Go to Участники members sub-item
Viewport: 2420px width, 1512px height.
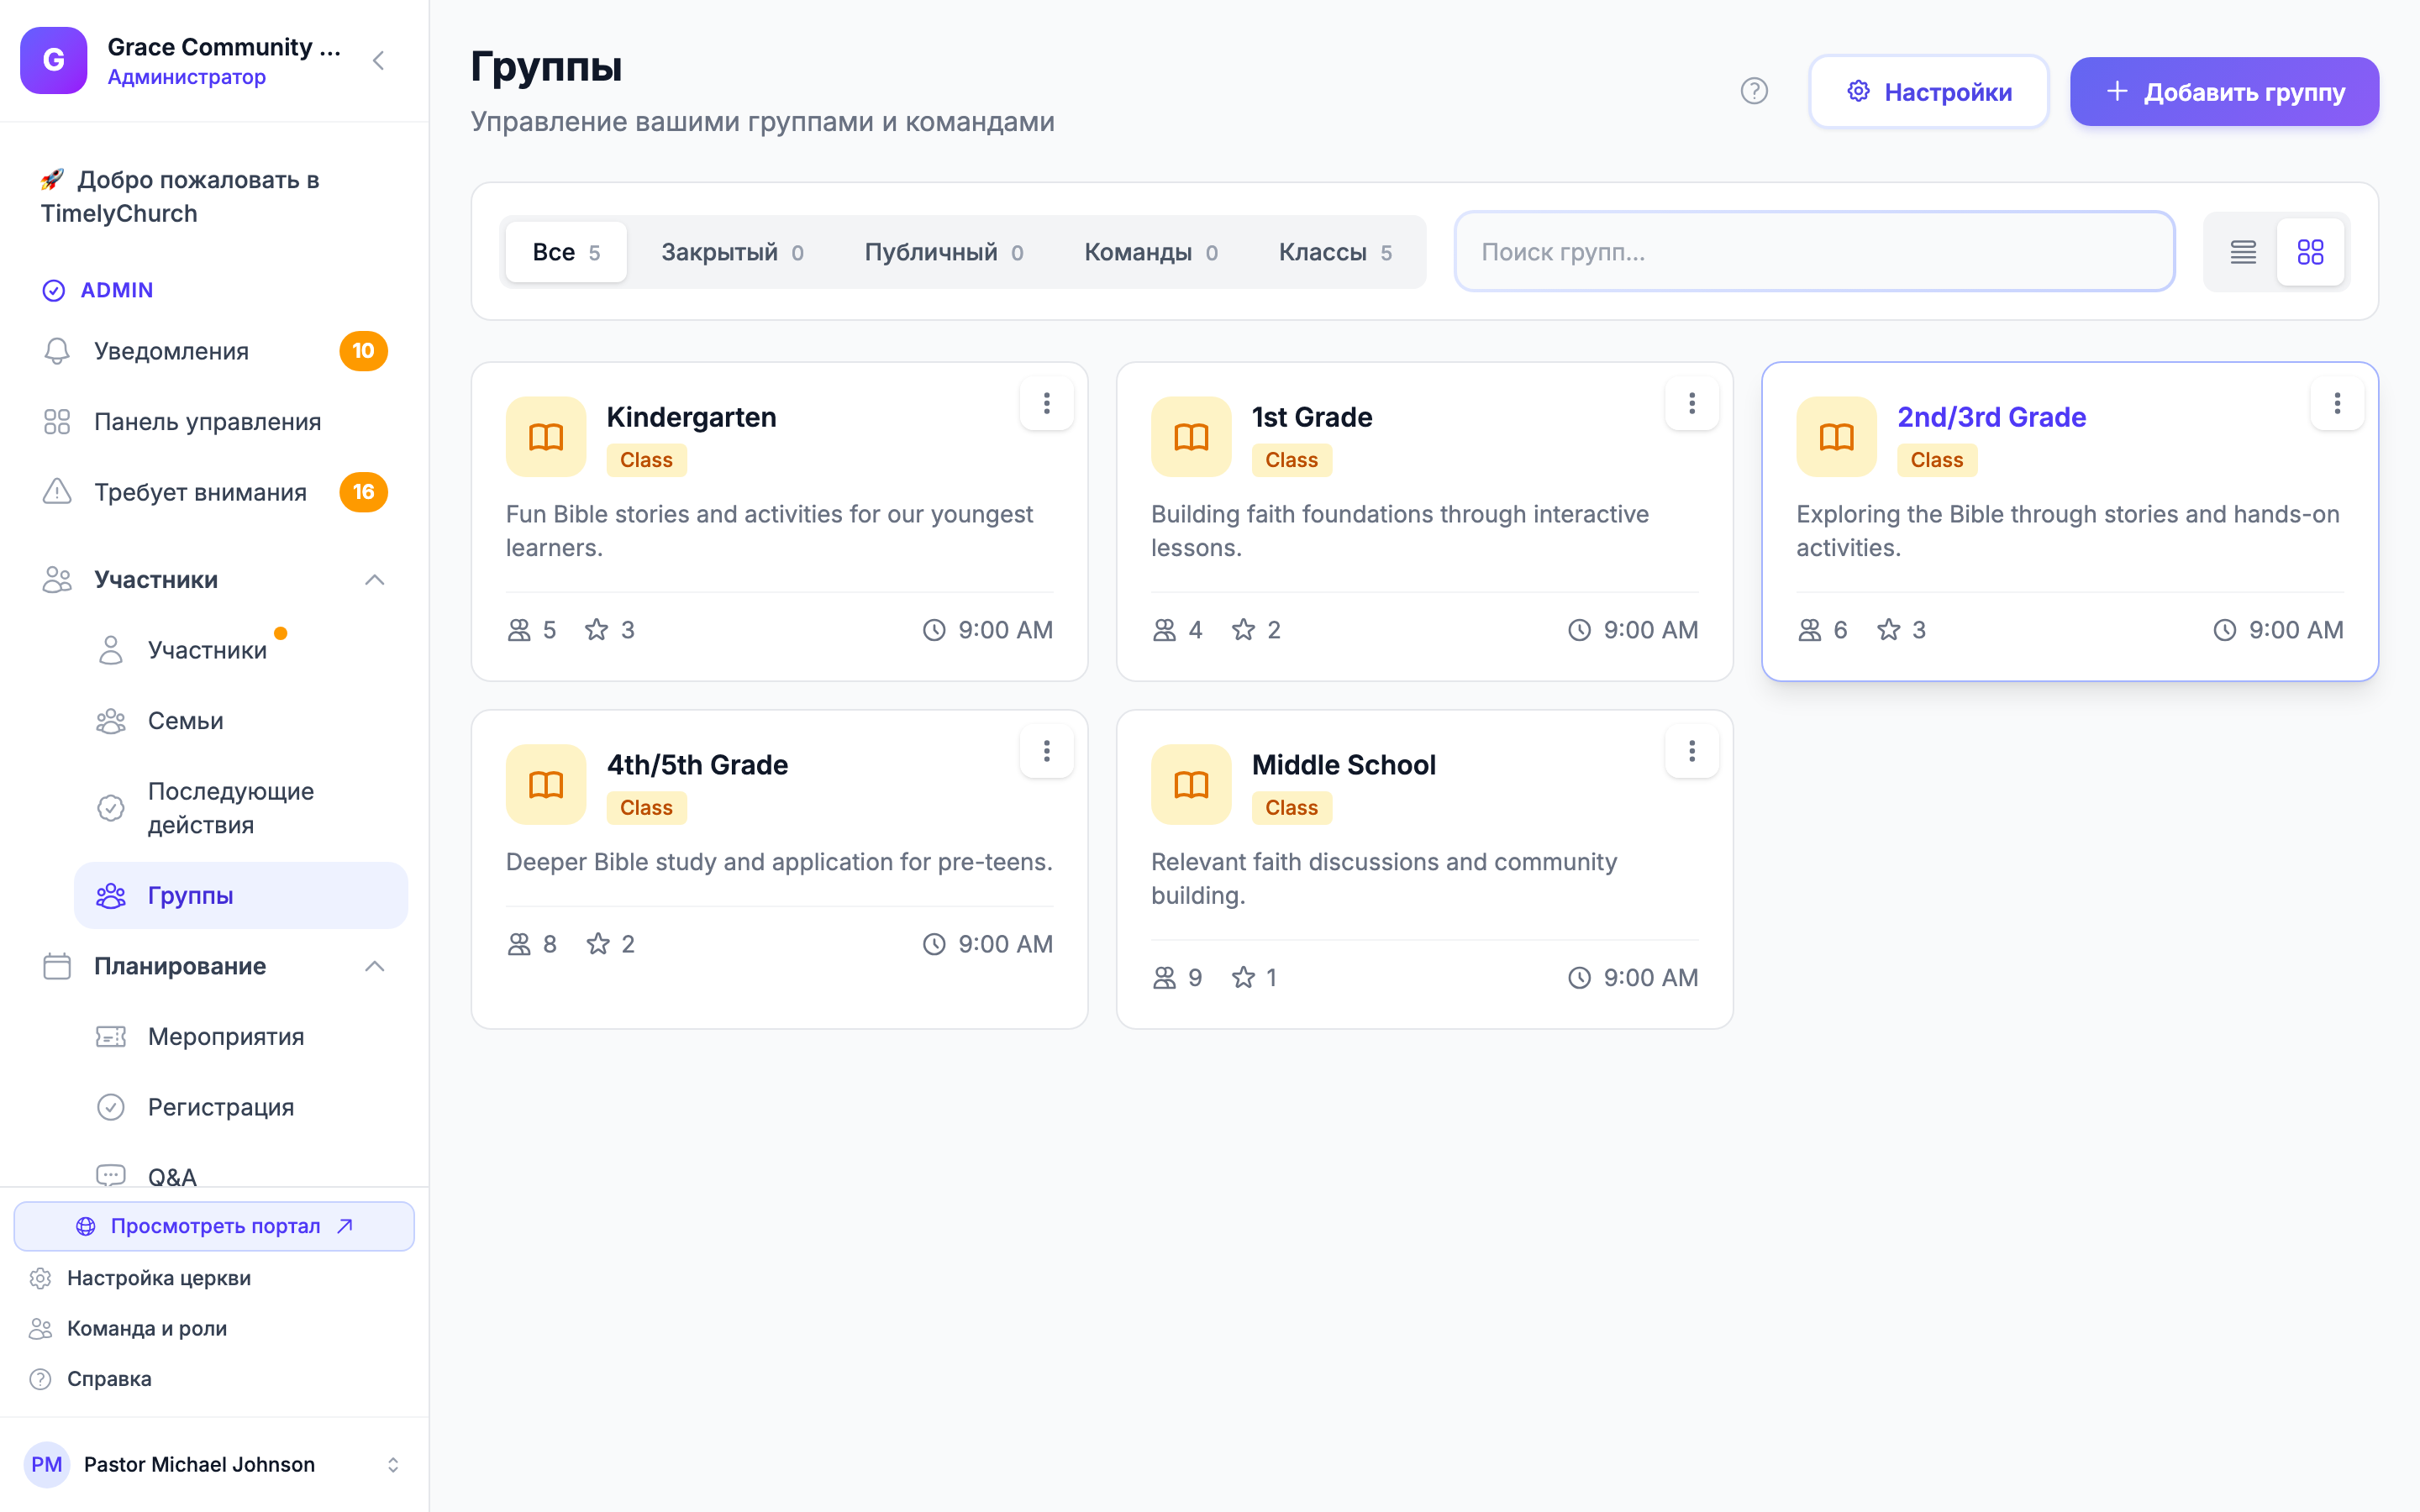click(241, 650)
